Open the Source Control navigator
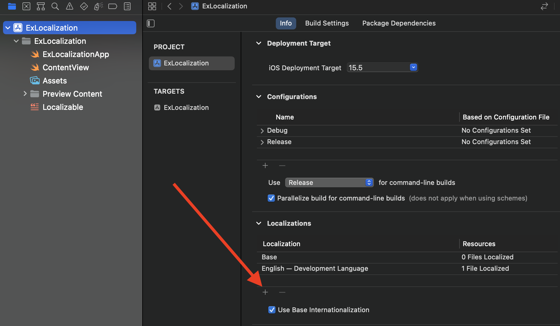The image size is (560, 326). pos(26,6)
